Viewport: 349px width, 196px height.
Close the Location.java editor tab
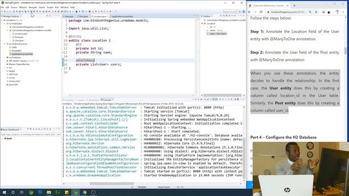tap(108, 16)
